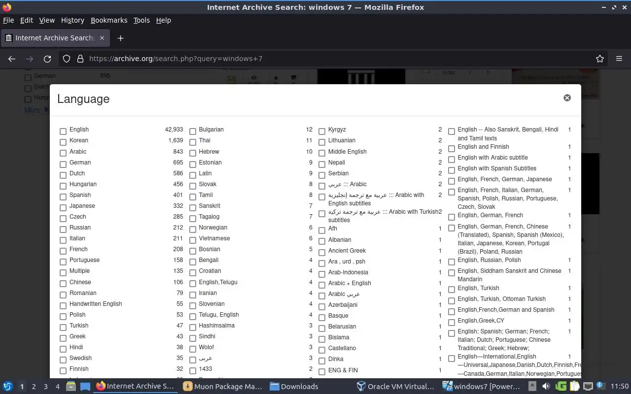631x394 pixels.
Task: Switch to workspace 4
Action: click(x=57, y=387)
